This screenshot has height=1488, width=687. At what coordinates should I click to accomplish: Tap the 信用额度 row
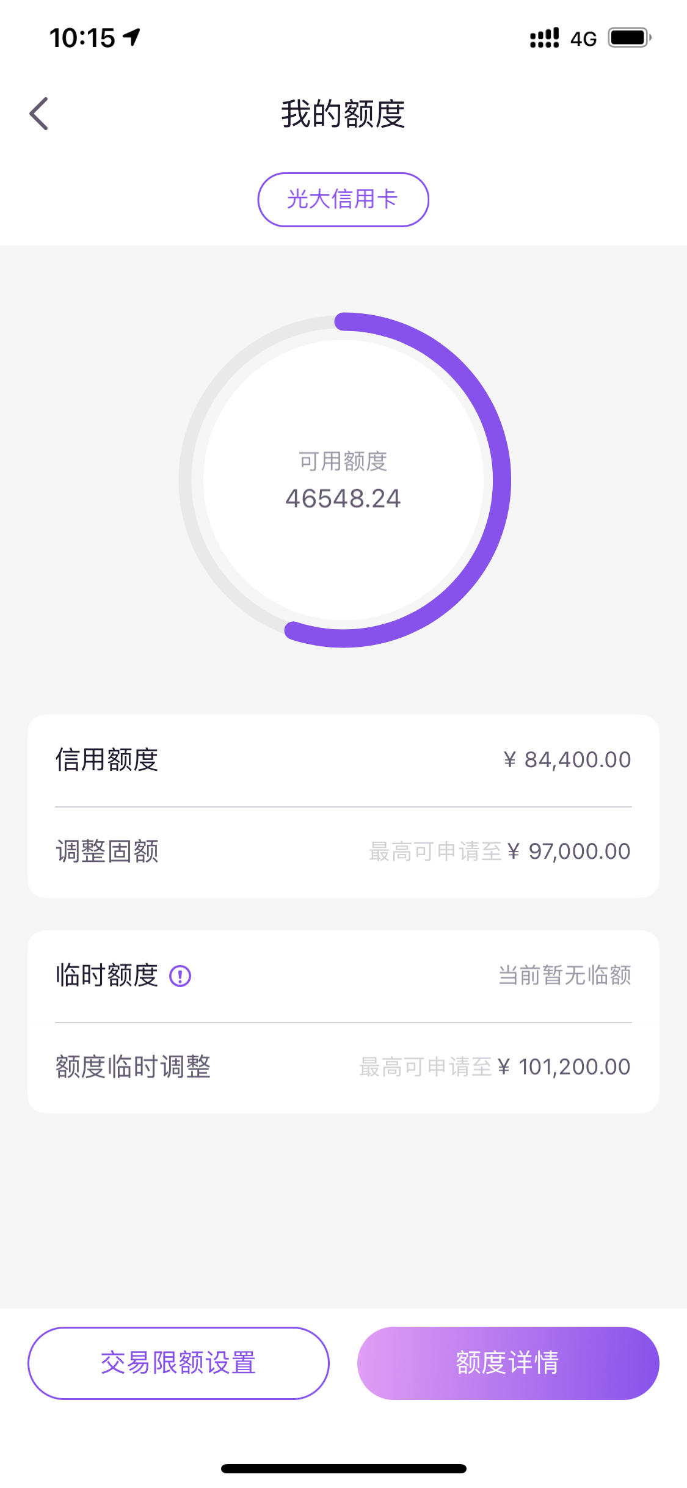343,760
